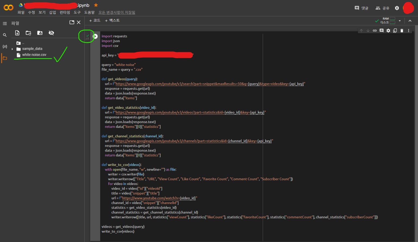
Task: Refresh the file browser
Action: coord(28,33)
